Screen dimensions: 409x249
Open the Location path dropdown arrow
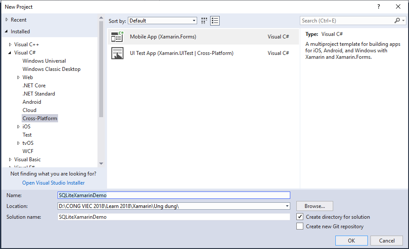pos(287,206)
